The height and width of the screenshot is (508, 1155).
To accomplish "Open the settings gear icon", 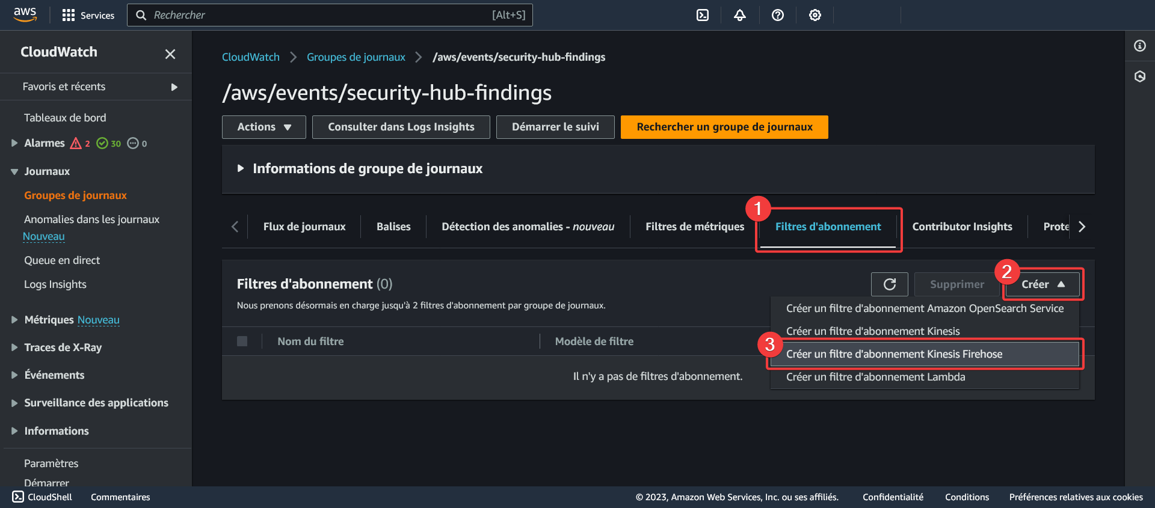I will coord(815,15).
